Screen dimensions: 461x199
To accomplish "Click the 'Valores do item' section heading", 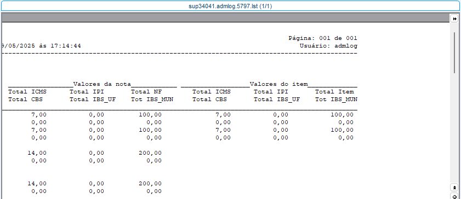I will (278, 84).
